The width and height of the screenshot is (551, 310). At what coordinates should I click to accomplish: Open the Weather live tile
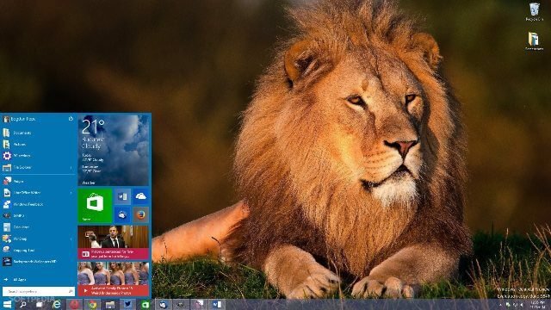pyautogui.click(x=113, y=150)
